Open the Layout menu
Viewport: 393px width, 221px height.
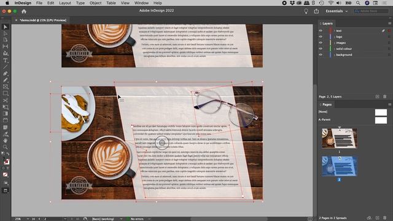65,3
